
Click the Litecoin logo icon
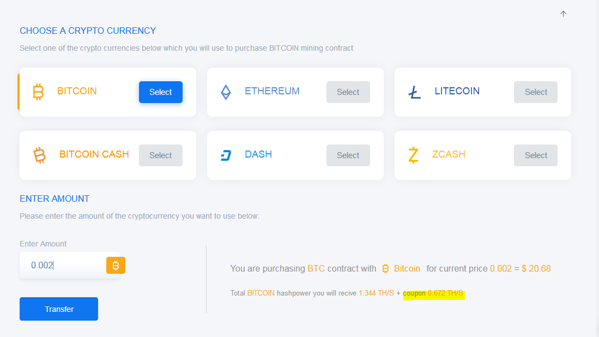[415, 92]
